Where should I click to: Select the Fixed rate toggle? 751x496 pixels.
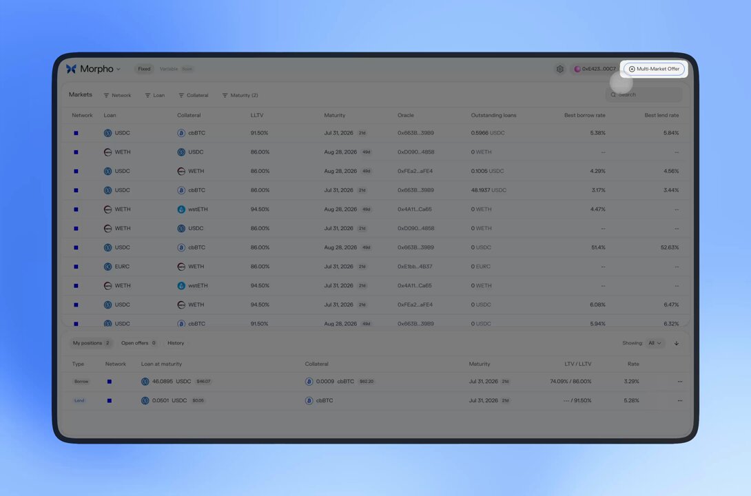(x=144, y=69)
